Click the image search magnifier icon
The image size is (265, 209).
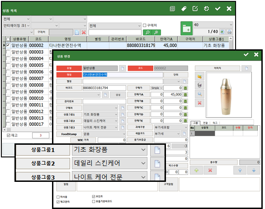[x=199, y=94]
